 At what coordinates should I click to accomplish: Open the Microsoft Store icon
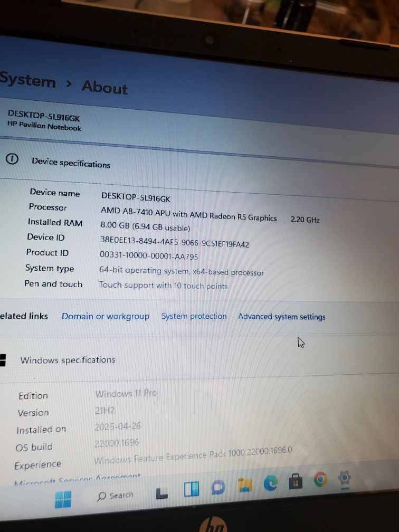tap(296, 481)
